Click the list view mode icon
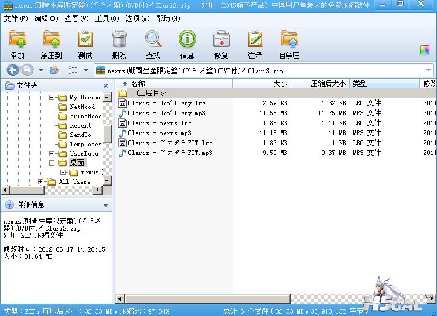Screen dimensions: 437x316 73,70
